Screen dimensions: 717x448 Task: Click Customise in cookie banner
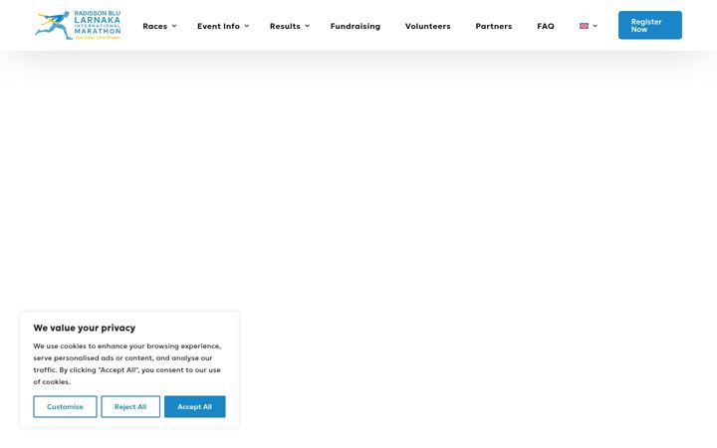tap(65, 406)
